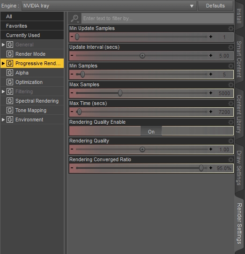Click the G icon beside Spectral Rendering
The image size is (245, 254).
click(10, 101)
